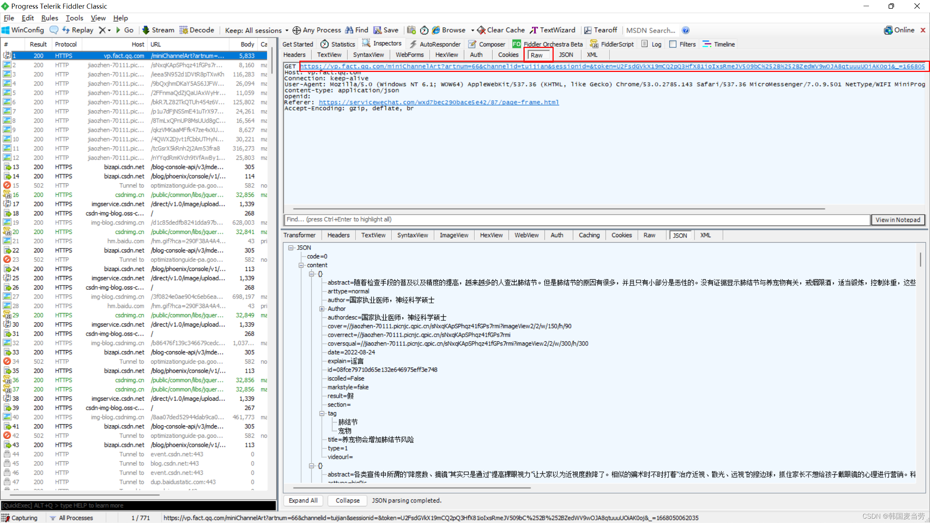Select session 16 csdnimg.cn script icon
930x523 pixels.
click(7, 195)
